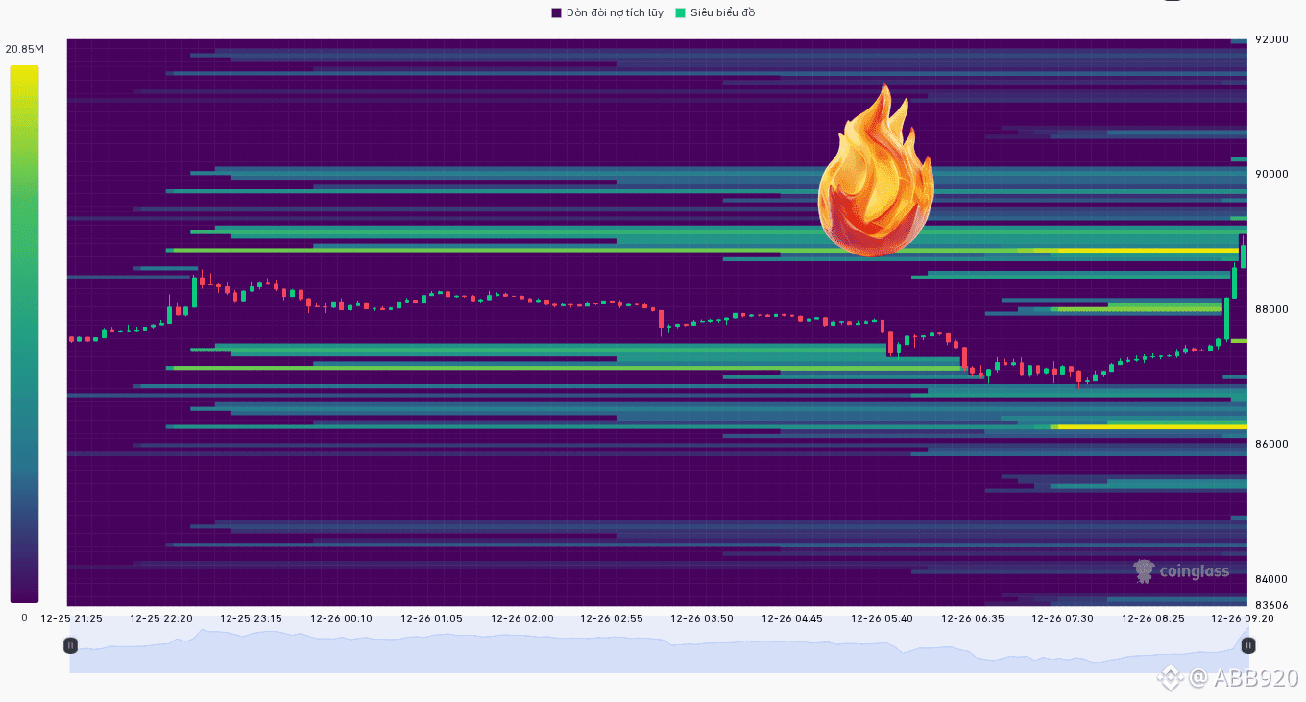
Task: Click the purple legend color square
Action: (556, 12)
